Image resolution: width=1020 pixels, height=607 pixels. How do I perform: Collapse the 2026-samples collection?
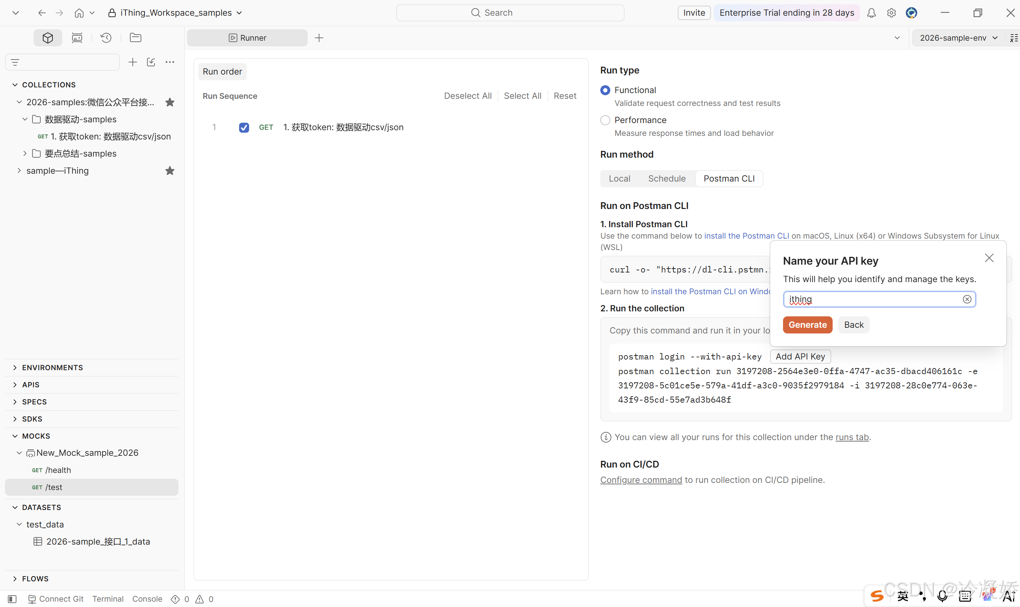(19, 102)
